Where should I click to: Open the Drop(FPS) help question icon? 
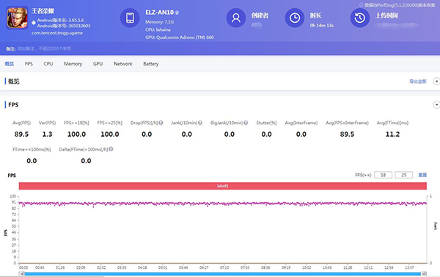click(161, 123)
